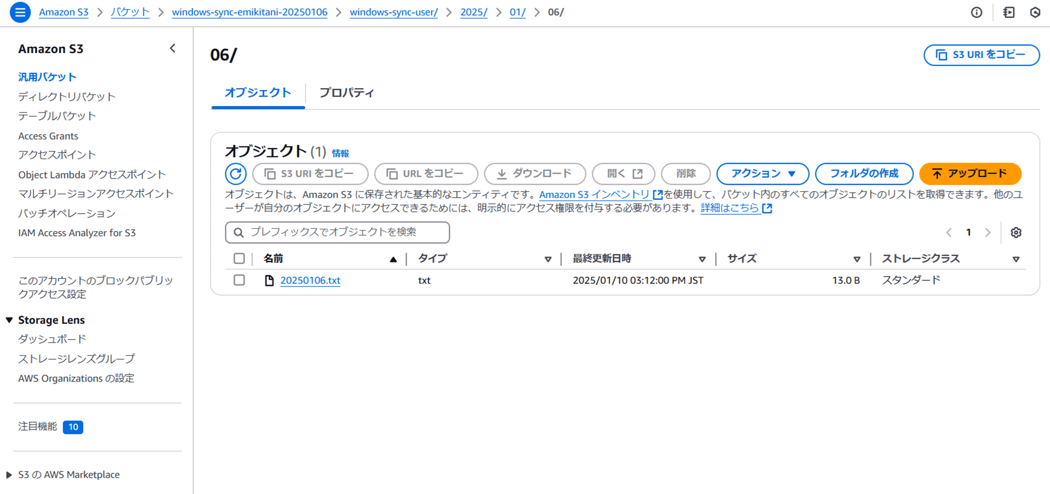Open the Amazon S3 インベントリ link

pos(601,195)
